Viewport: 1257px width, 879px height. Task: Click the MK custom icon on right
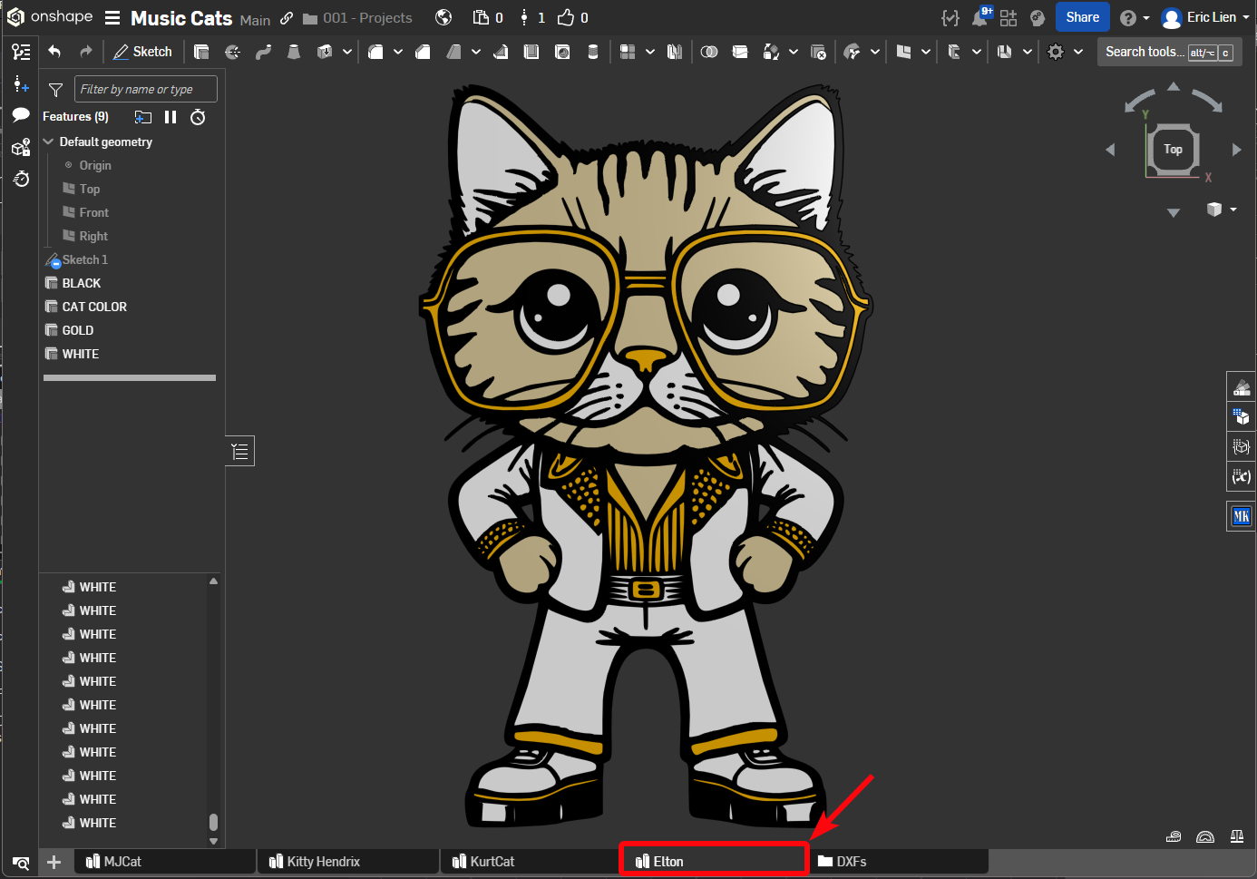tap(1242, 516)
